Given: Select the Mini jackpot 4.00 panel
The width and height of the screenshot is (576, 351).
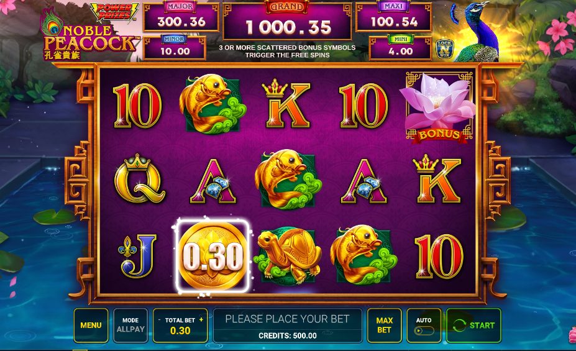Looking at the screenshot, I should (x=400, y=48).
